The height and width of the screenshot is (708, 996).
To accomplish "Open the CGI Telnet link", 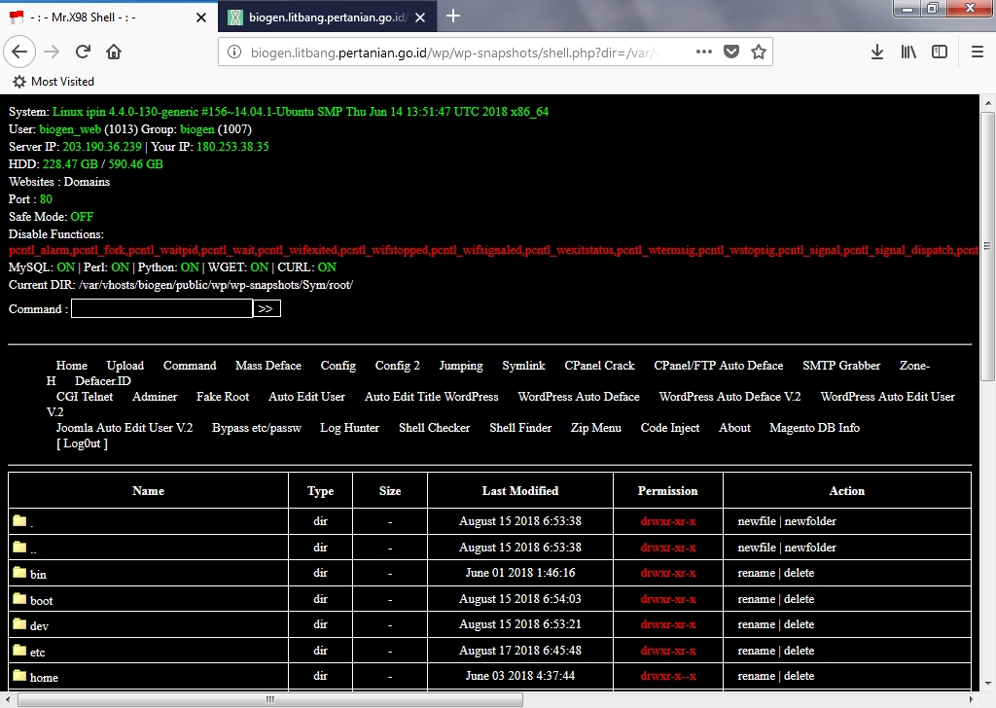I will [85, 396].
